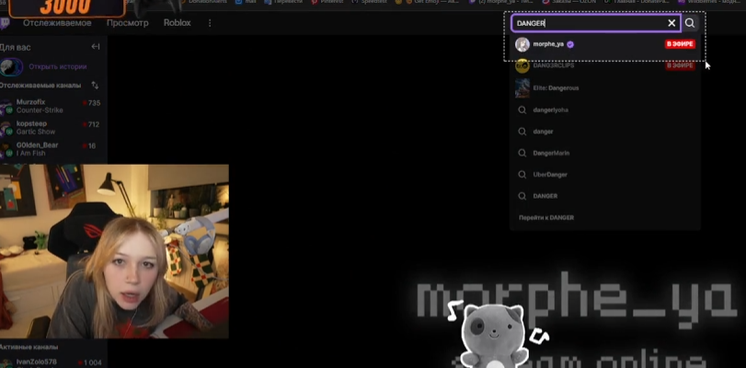Clear the DANGER search text with X
746x368 pixels.
point(671,23)
